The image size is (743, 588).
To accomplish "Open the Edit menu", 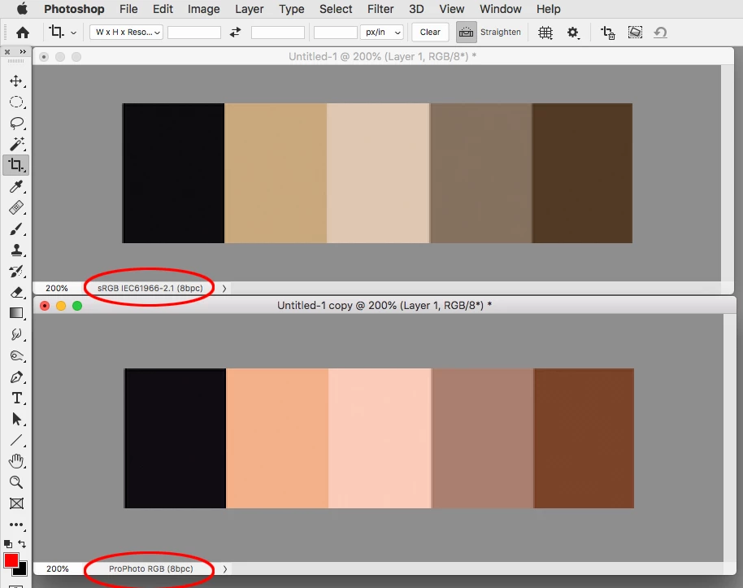I will tap(163, 9).
